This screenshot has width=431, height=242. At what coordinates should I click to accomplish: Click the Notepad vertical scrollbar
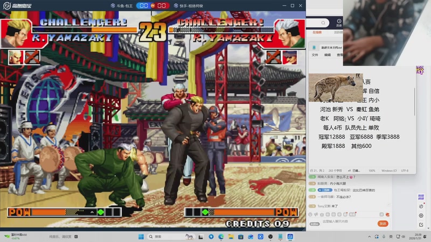(x=414, y=102)
